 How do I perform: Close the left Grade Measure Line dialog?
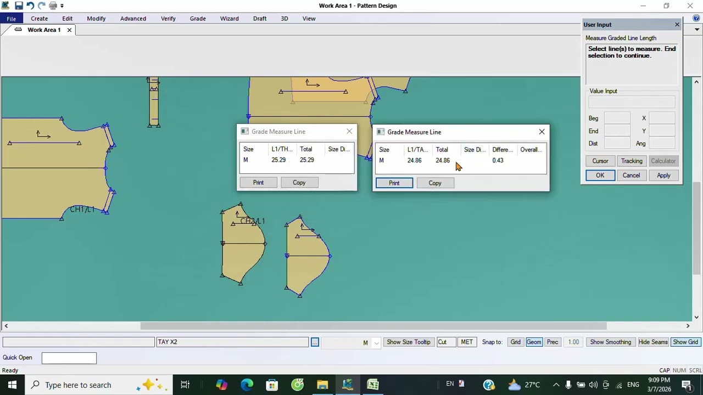349,131
